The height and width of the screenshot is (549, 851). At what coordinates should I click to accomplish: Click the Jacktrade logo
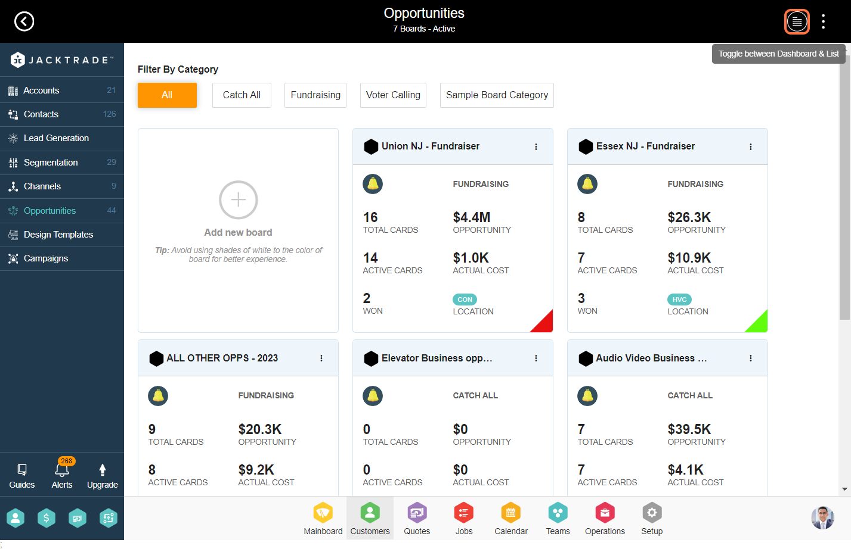[62, 60]
